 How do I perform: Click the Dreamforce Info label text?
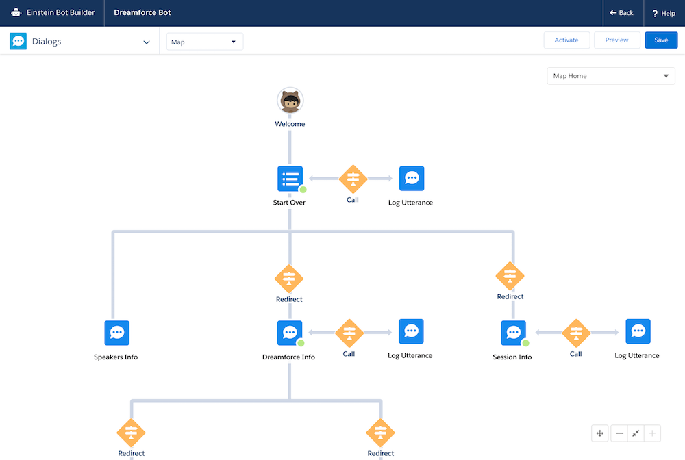coord(289,357)
